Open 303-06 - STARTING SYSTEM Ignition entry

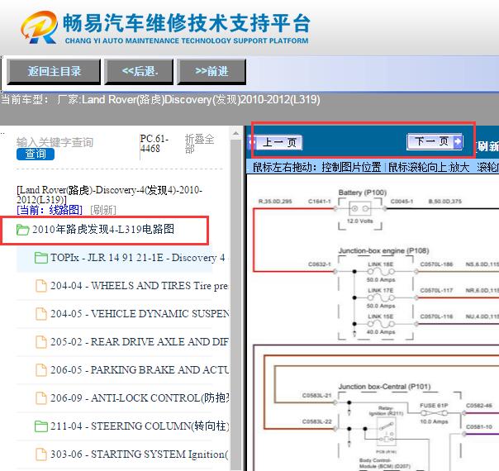pos(139,454)
